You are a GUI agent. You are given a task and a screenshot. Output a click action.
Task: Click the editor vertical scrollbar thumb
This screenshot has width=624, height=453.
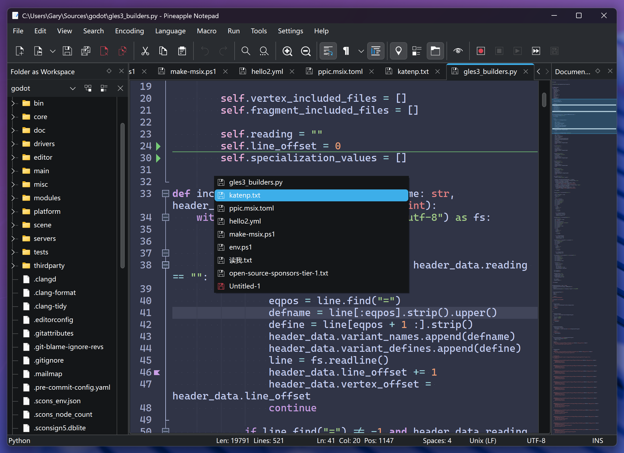[x=544, y=100]
